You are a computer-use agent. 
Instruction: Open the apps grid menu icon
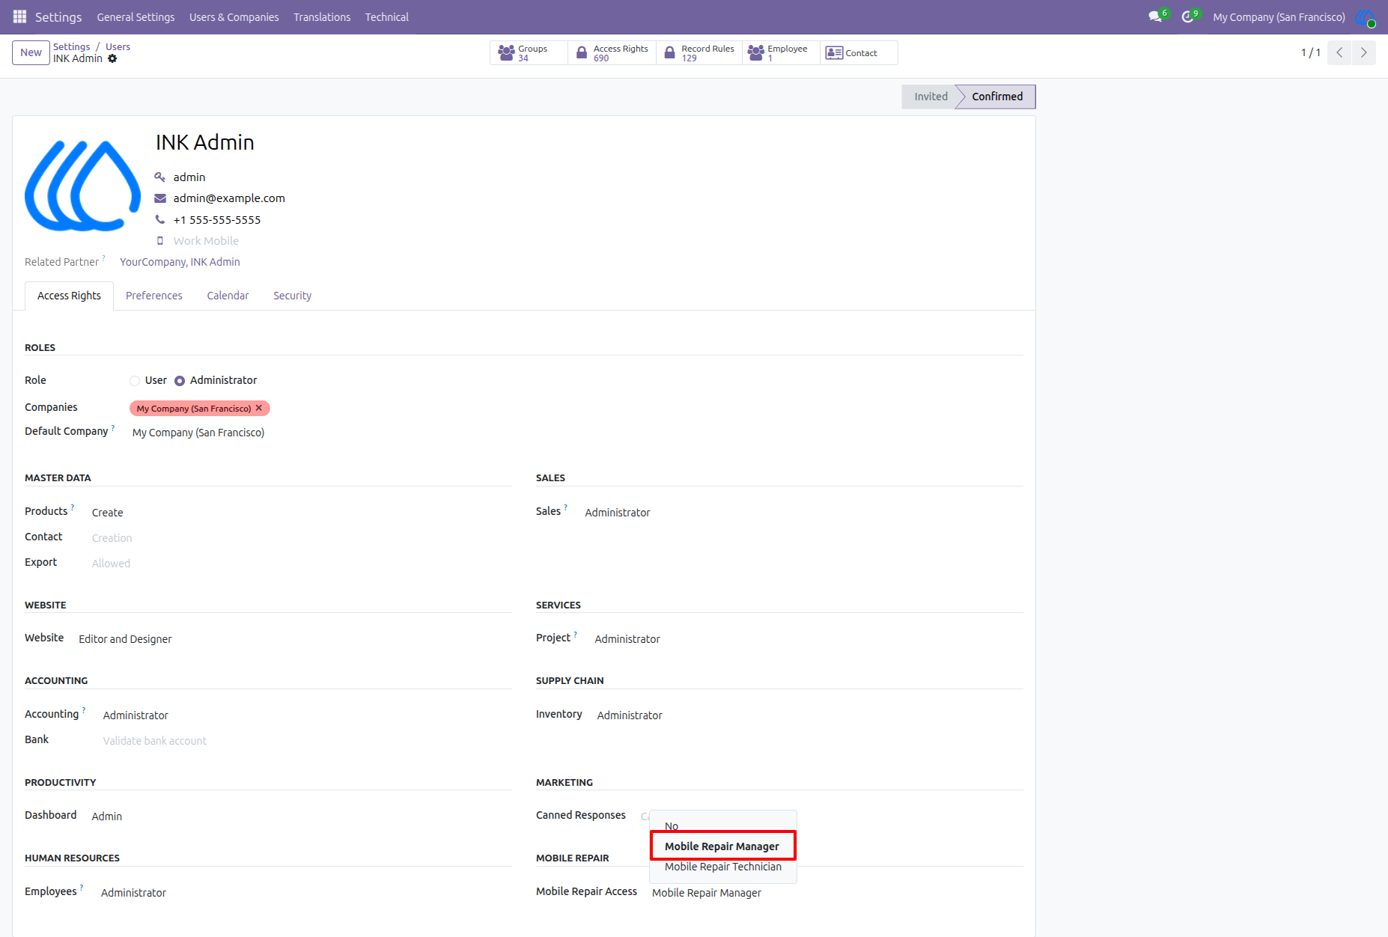tap(19, 16)
